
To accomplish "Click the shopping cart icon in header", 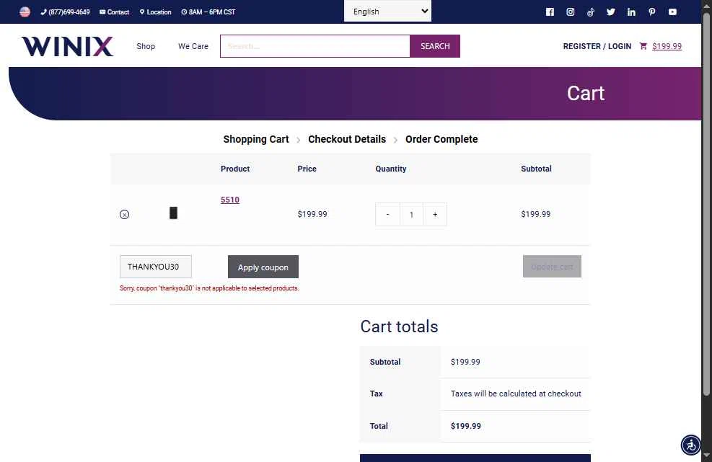I will coord(643,46).
